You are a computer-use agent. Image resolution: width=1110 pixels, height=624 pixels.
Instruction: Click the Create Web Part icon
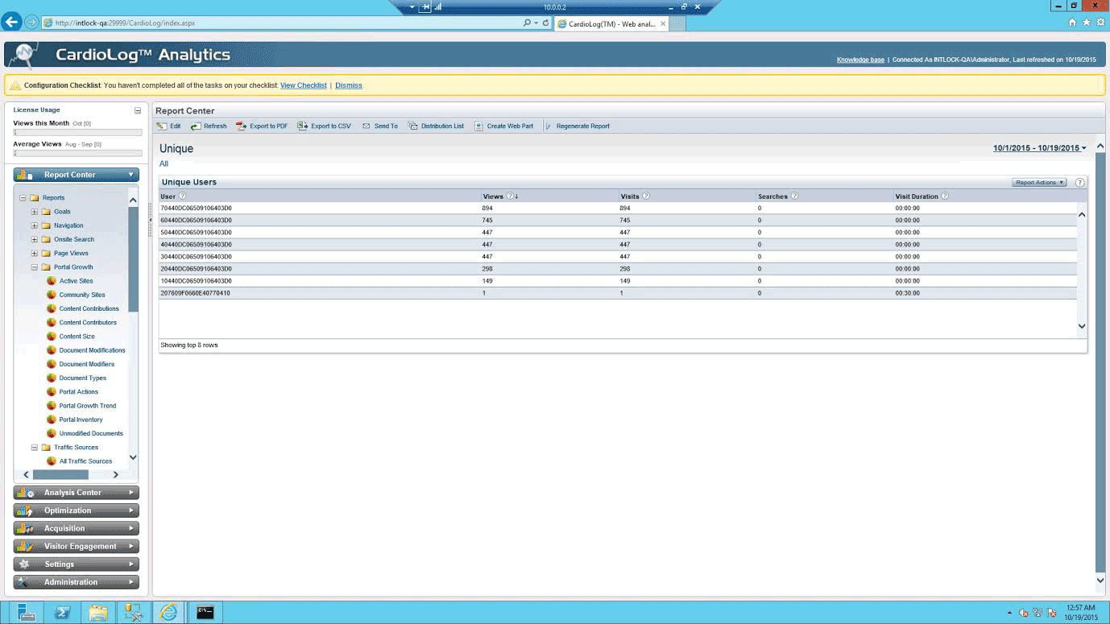tap(478, 126)
